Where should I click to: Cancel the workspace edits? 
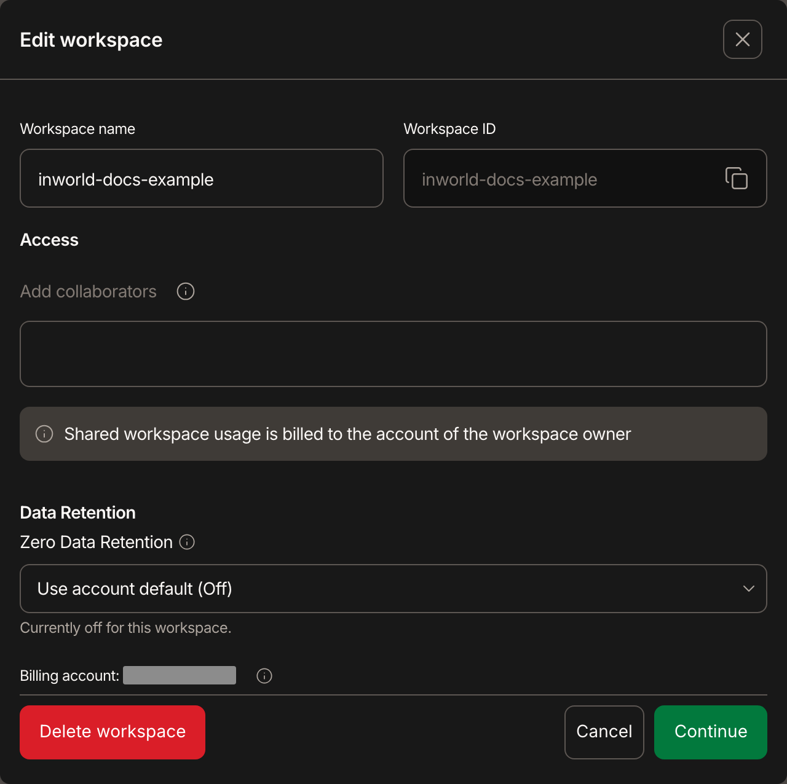(x=604, y=732)
